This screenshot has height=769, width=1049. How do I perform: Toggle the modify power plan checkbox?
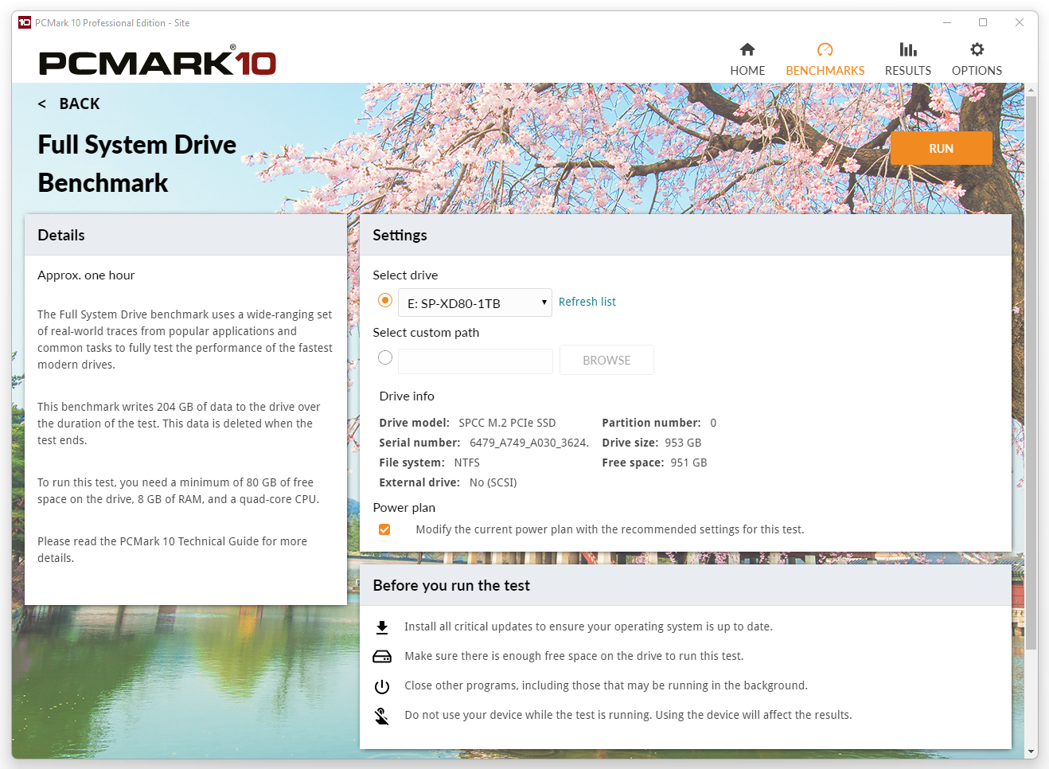[x=384, y=529]
